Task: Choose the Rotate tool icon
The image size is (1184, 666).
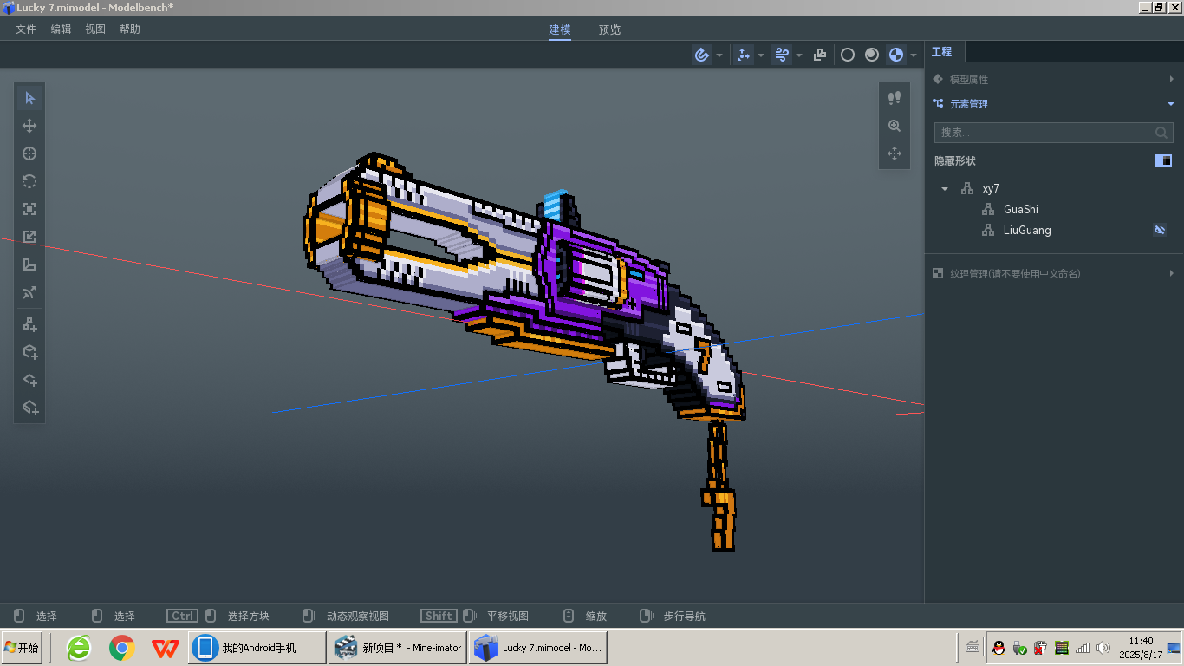Action: (29, 181)
